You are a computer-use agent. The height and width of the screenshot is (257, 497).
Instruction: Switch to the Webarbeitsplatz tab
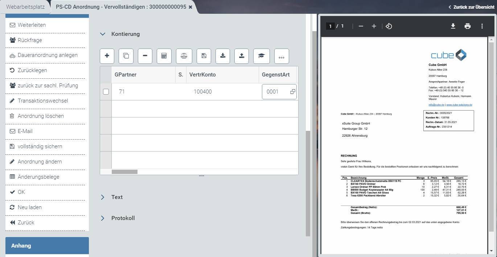[25, 7]
